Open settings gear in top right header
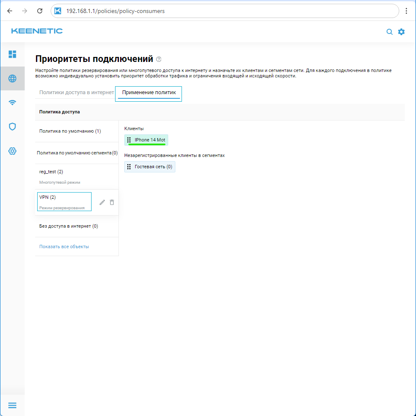Screen dimensions: 416x416 point(401,32)
